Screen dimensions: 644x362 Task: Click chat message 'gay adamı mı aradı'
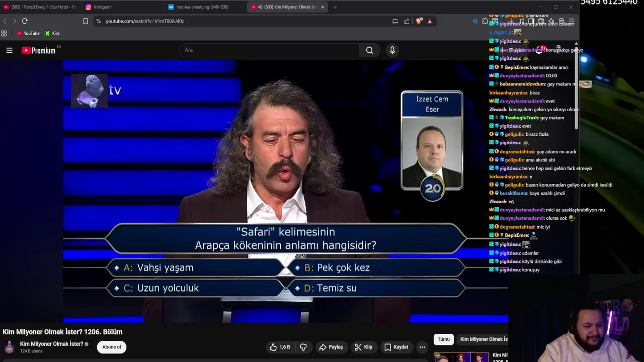[x=556, y=151]
